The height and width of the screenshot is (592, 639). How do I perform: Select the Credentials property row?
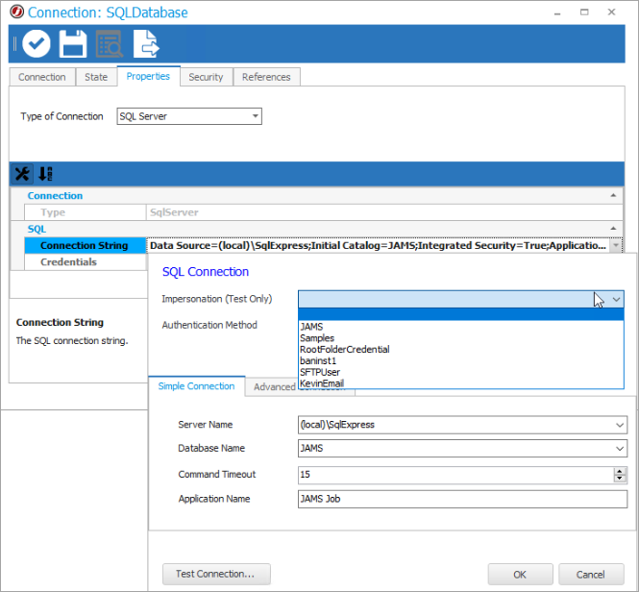coord(85,262)
